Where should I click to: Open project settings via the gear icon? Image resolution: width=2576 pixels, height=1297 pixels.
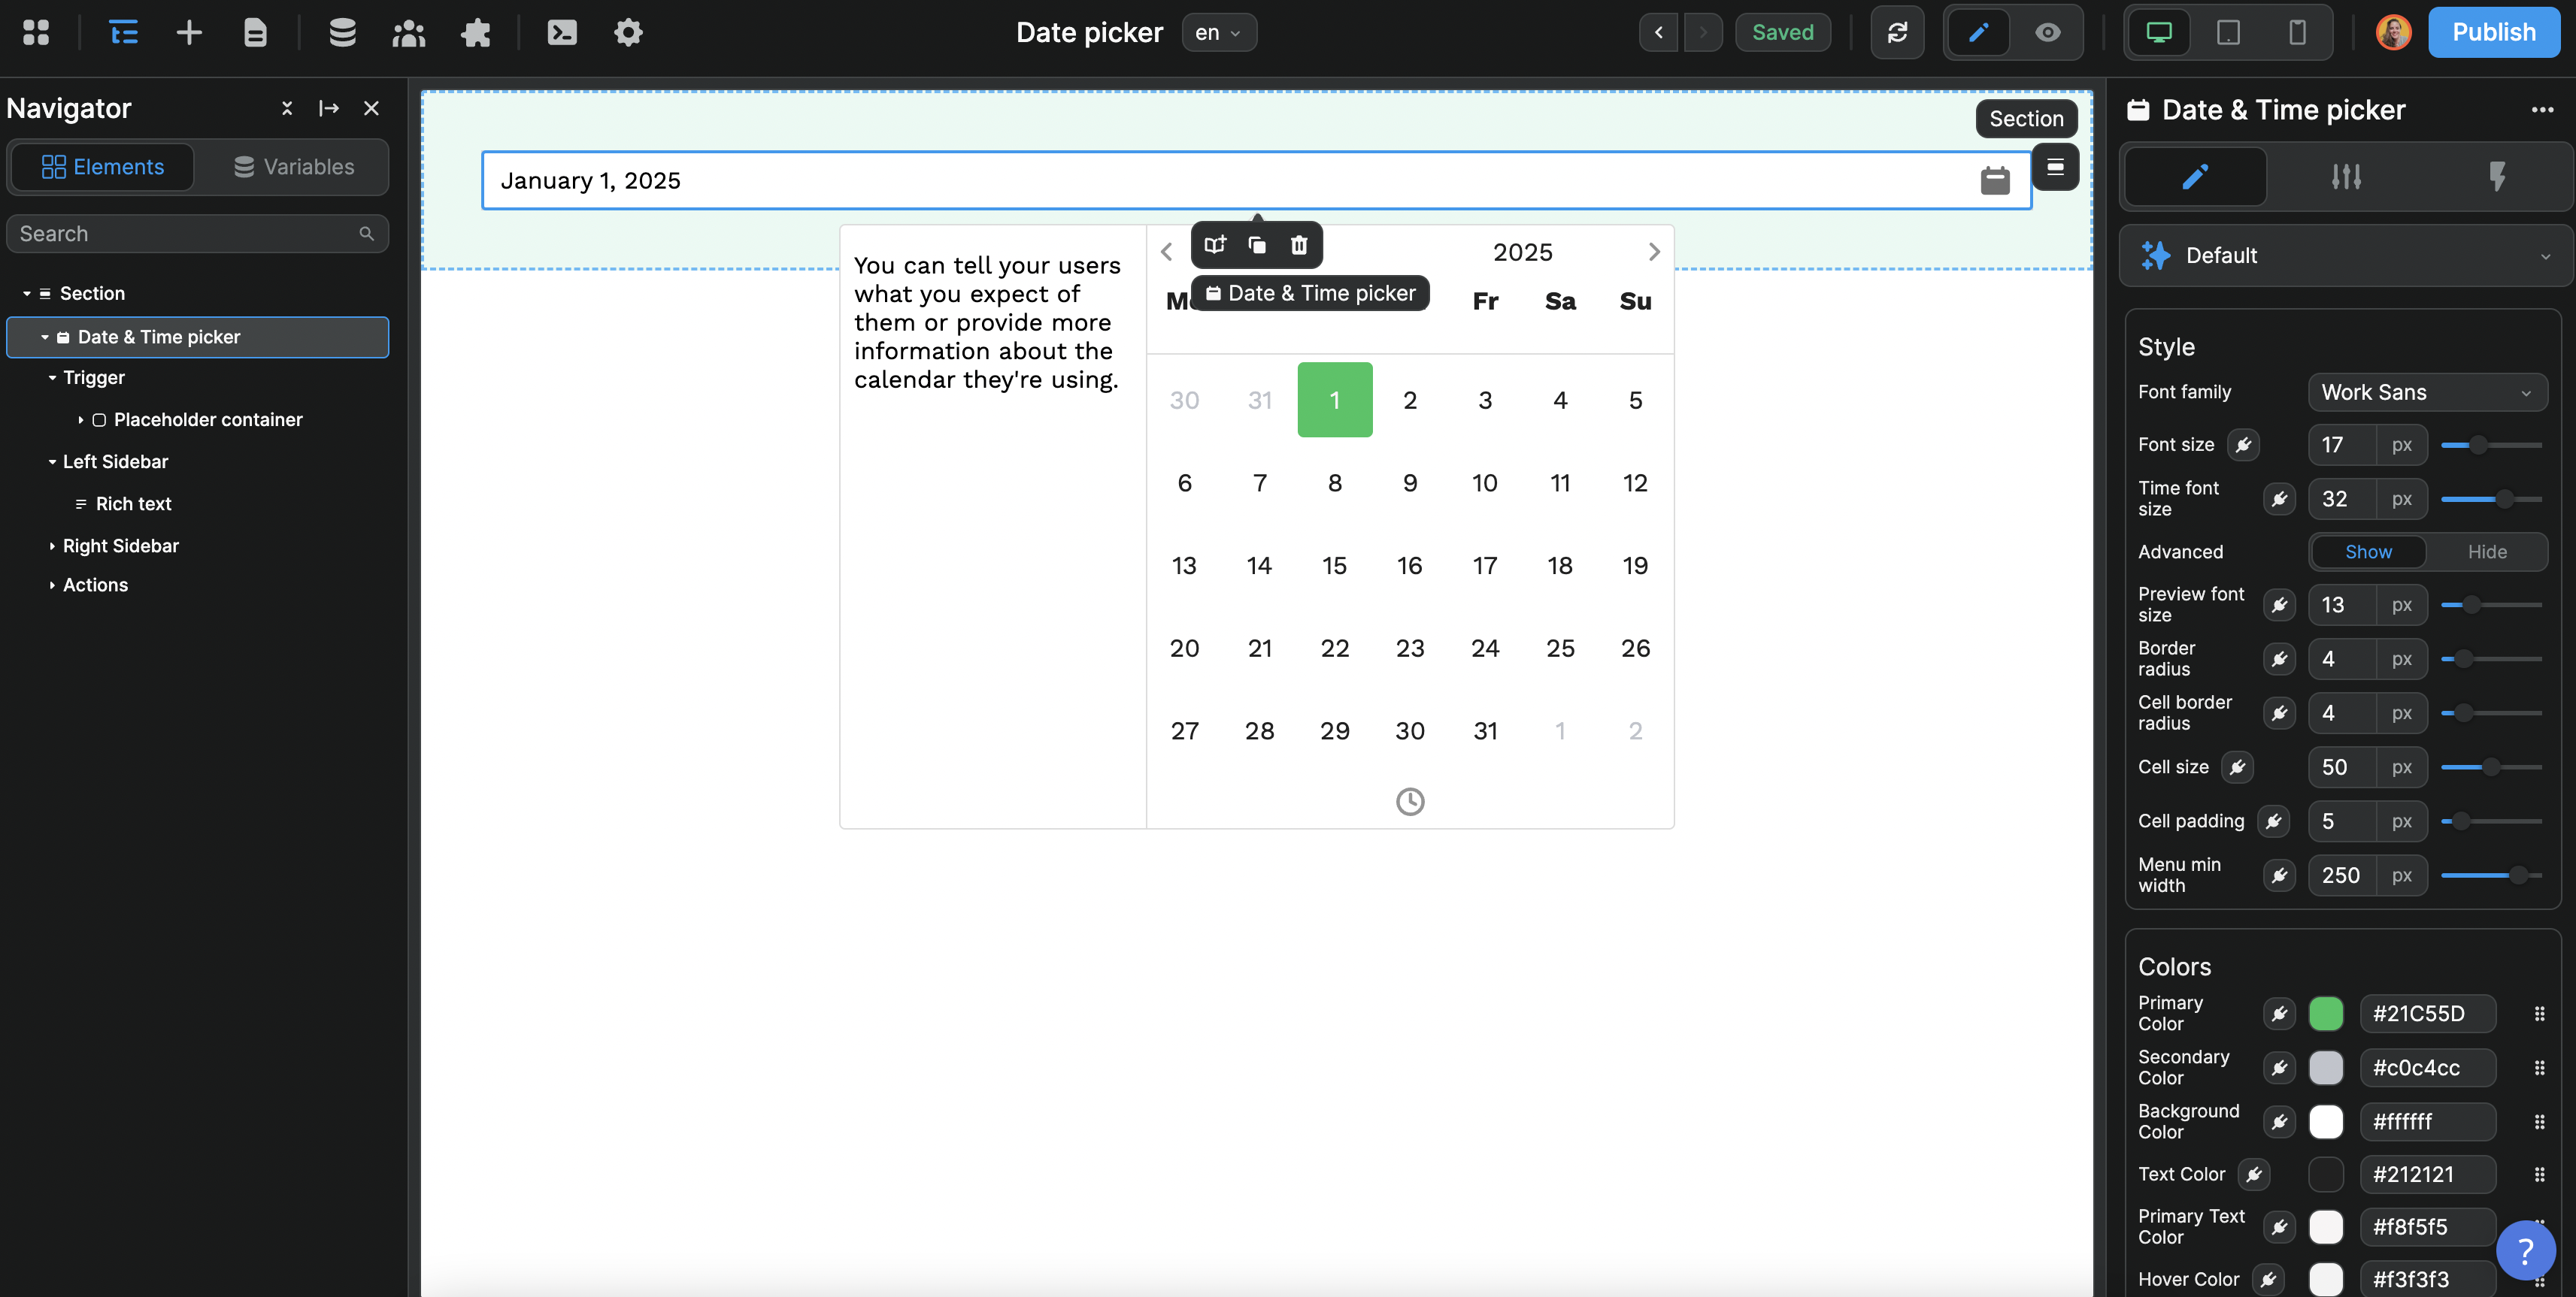pyautogui.click(x=628, y=32)
